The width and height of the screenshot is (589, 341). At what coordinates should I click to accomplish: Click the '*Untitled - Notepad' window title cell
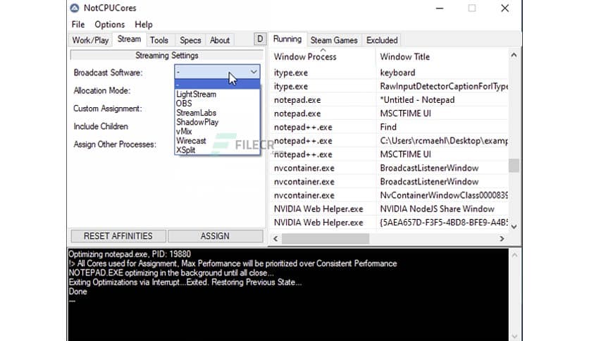417,100
